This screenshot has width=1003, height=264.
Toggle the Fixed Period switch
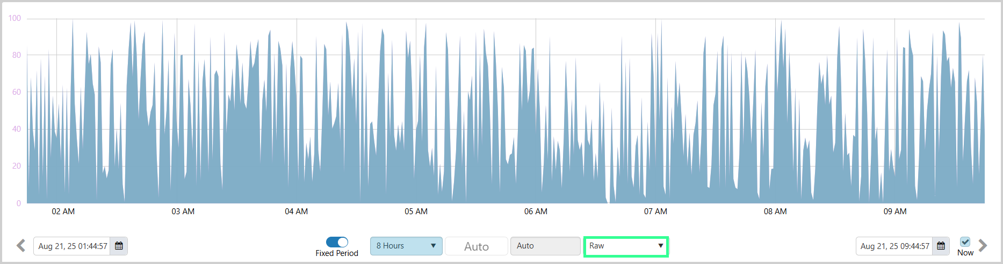tap(337, 242)
